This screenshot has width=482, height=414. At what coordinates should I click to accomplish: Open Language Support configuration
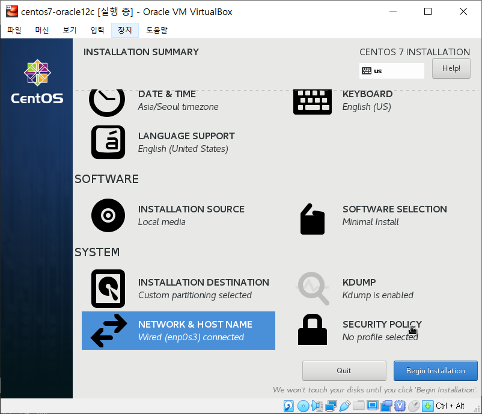(178, 142)
